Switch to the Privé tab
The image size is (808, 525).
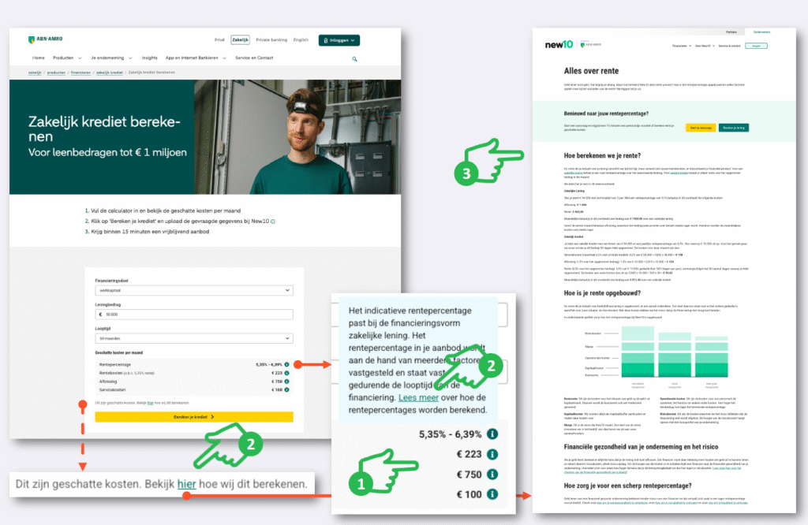tap(219, 40)
